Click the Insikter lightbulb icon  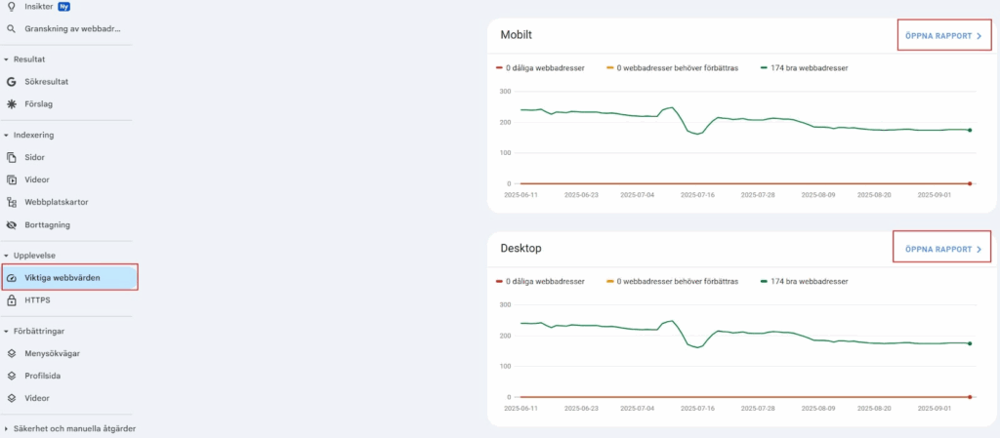pos(12,6)
